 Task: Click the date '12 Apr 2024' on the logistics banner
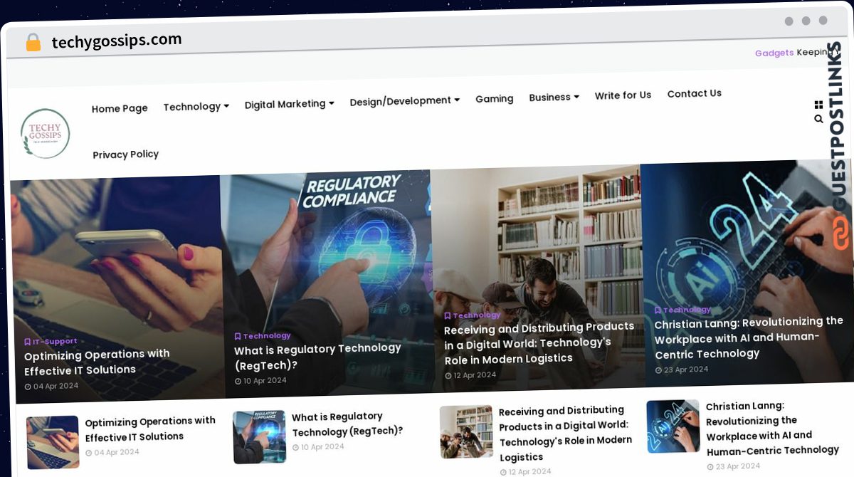point(470,375)
